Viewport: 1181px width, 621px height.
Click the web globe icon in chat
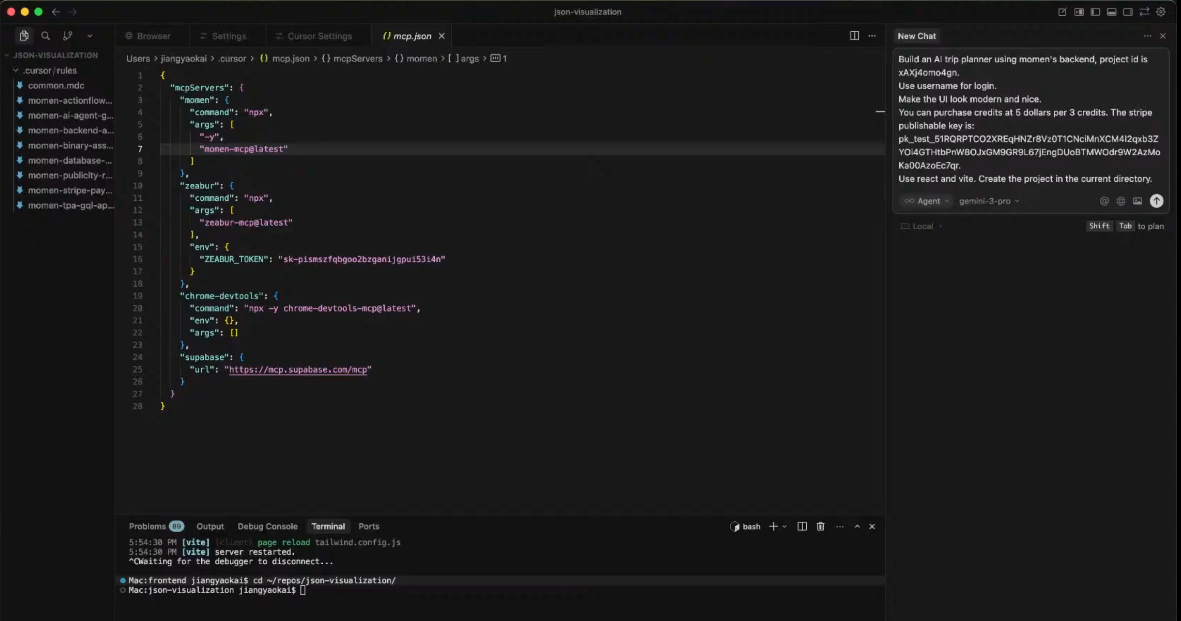pos(1121,201)
